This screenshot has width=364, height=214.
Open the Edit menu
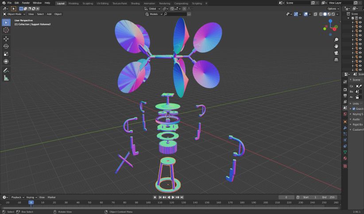[17, 3]
